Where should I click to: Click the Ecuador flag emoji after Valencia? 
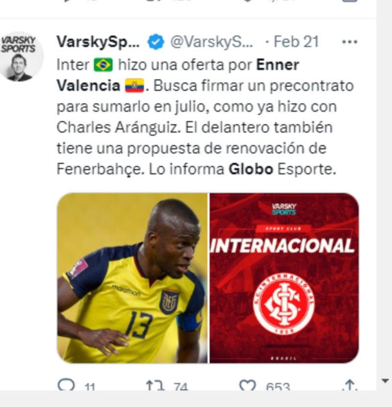coord(134,85)
